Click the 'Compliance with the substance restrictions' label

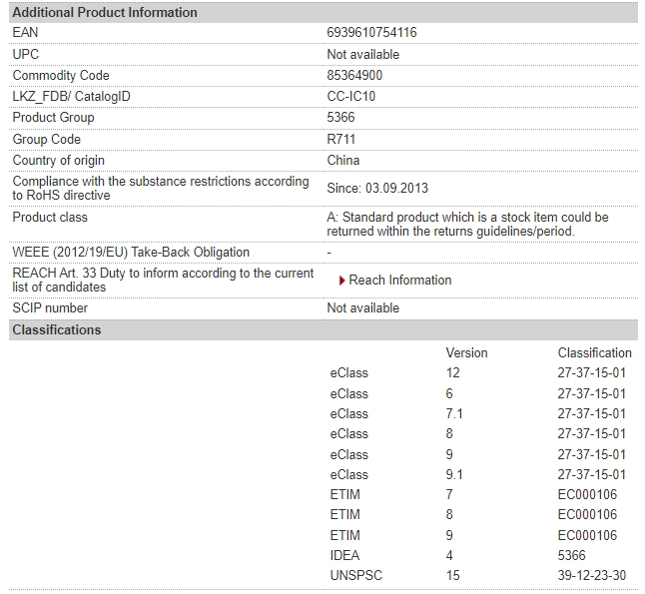161,188
